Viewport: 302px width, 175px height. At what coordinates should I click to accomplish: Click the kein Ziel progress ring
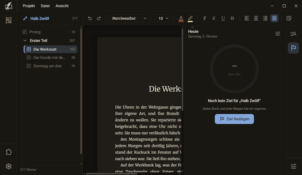pyautogui.click(x=234, y=69)
